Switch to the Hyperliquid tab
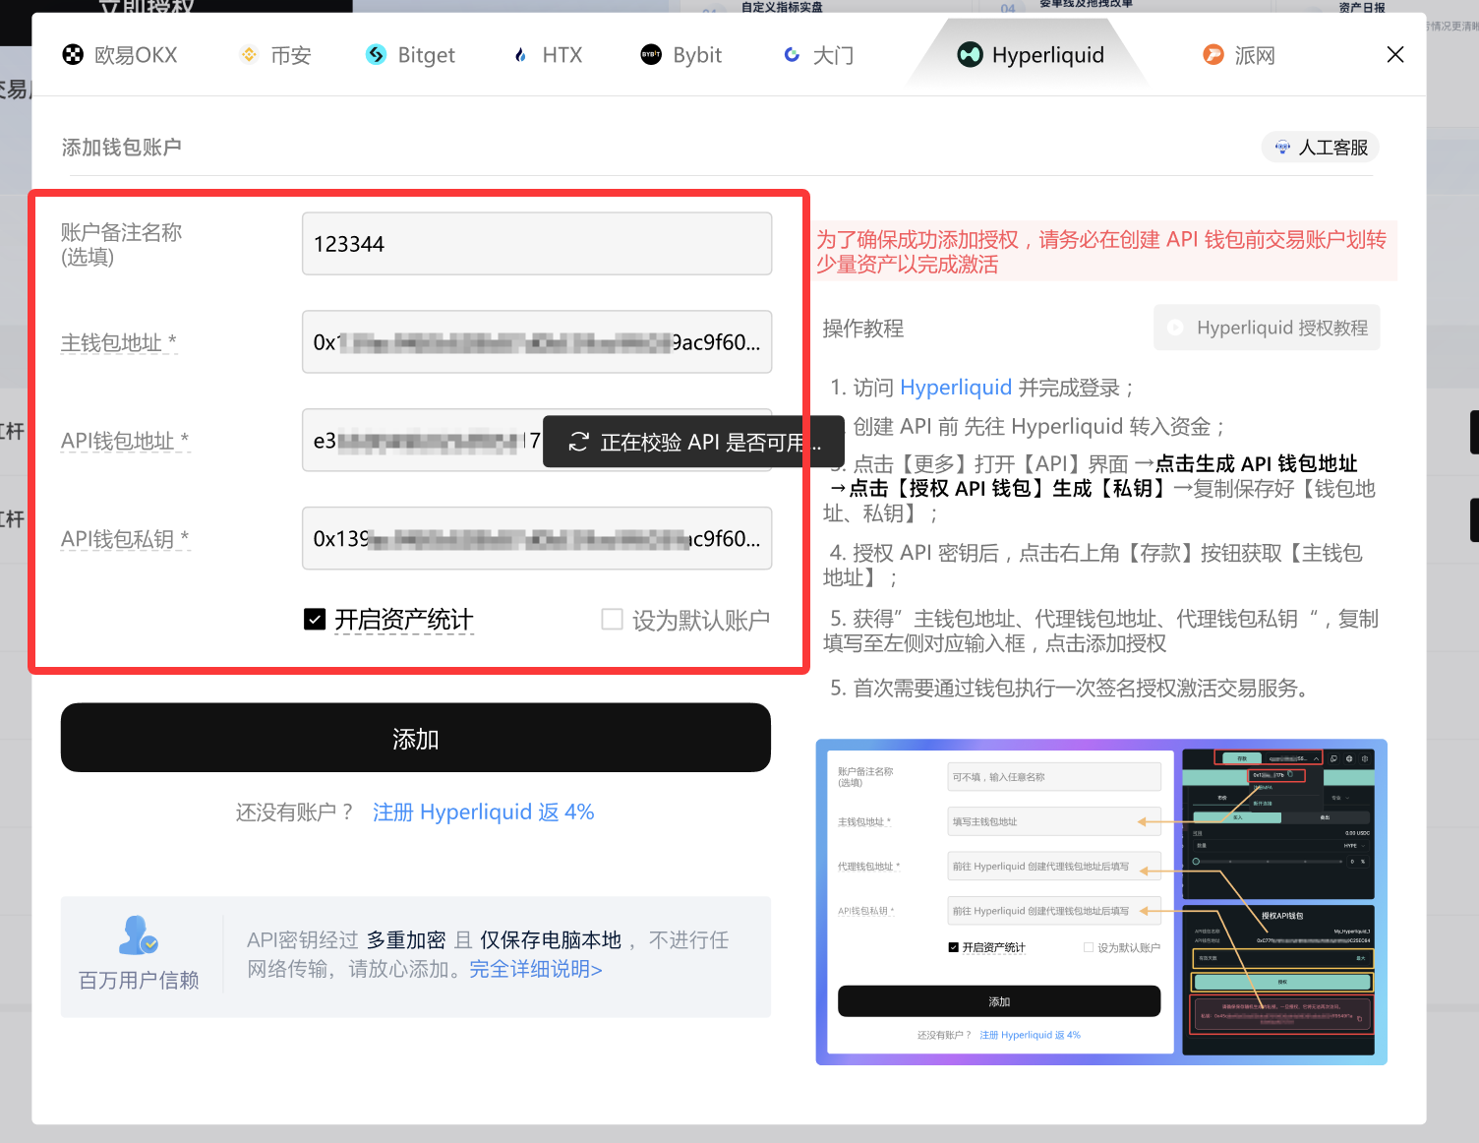 tap(1031, 55)
